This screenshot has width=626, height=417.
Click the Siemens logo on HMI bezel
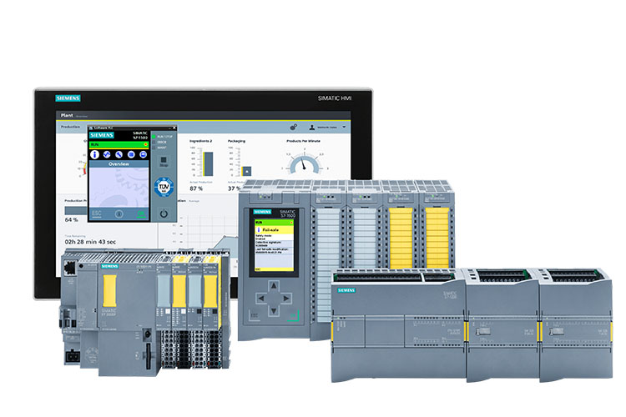(x=68, y=98)
